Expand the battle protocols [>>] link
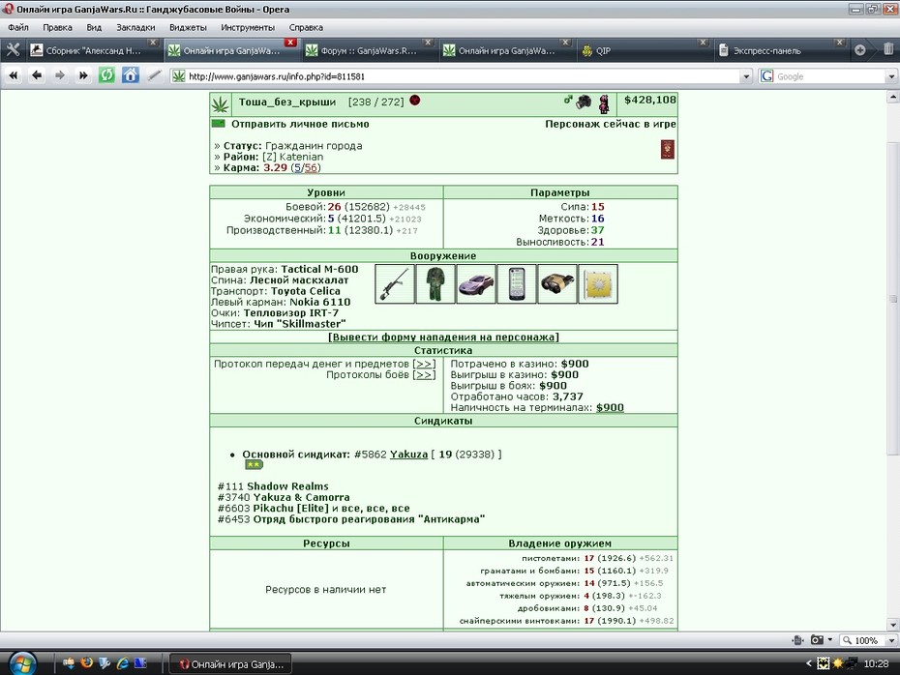This screenshot has height=675, width=900. pos(424,374)
